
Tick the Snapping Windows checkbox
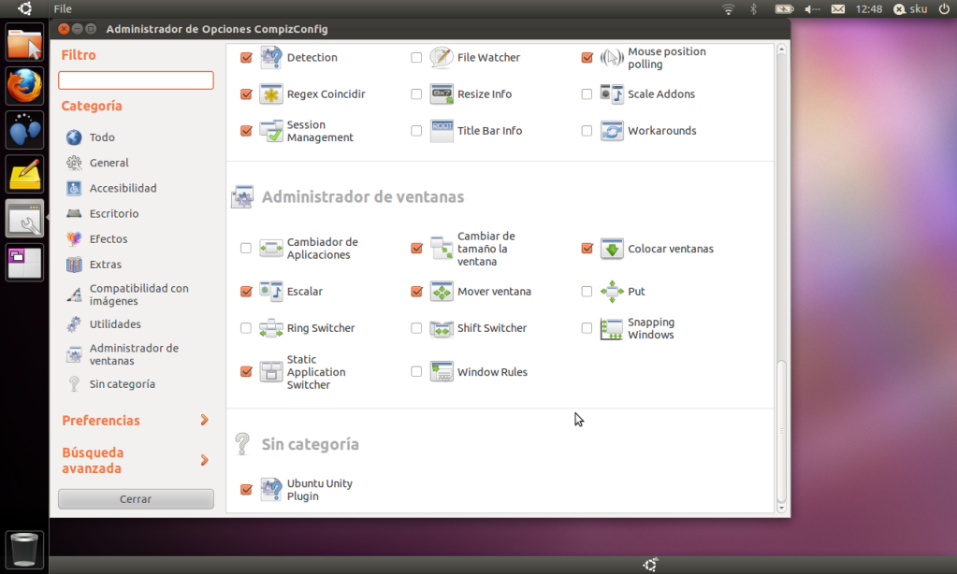click(587, 327)
